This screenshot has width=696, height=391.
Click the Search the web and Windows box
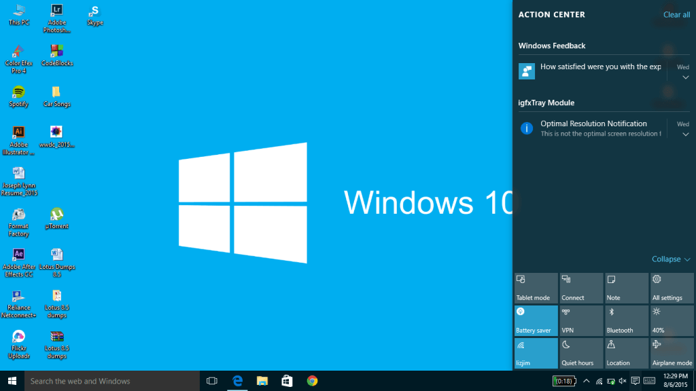tap(112, 381)
